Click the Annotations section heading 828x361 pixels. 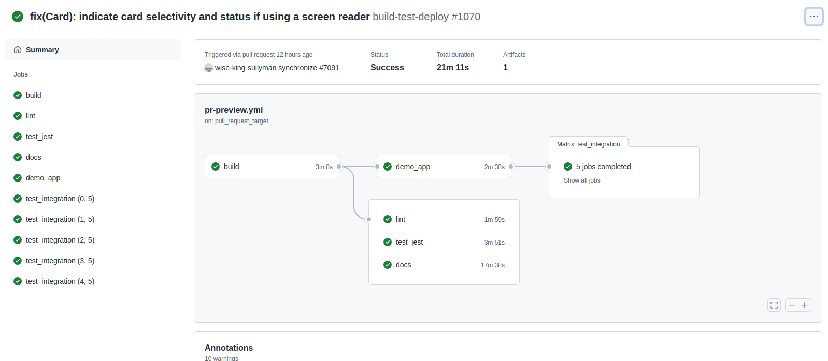tap(229, 348)
